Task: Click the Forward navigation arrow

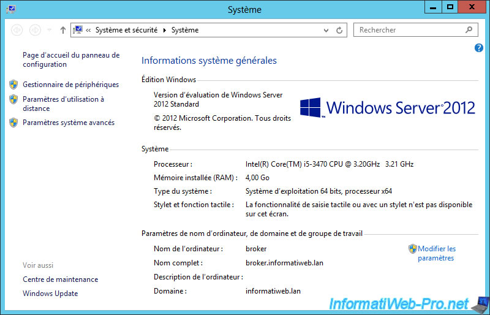Action: 35,30
